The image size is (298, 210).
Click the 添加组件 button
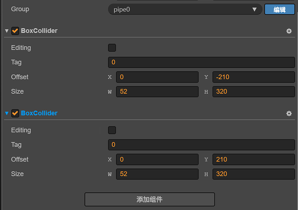[149, 199]
